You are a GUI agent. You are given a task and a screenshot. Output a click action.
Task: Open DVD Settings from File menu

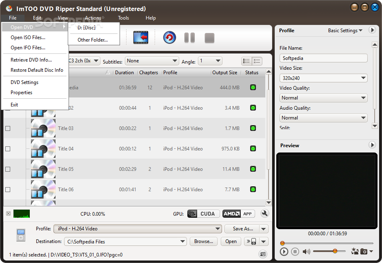click(35, 82)
